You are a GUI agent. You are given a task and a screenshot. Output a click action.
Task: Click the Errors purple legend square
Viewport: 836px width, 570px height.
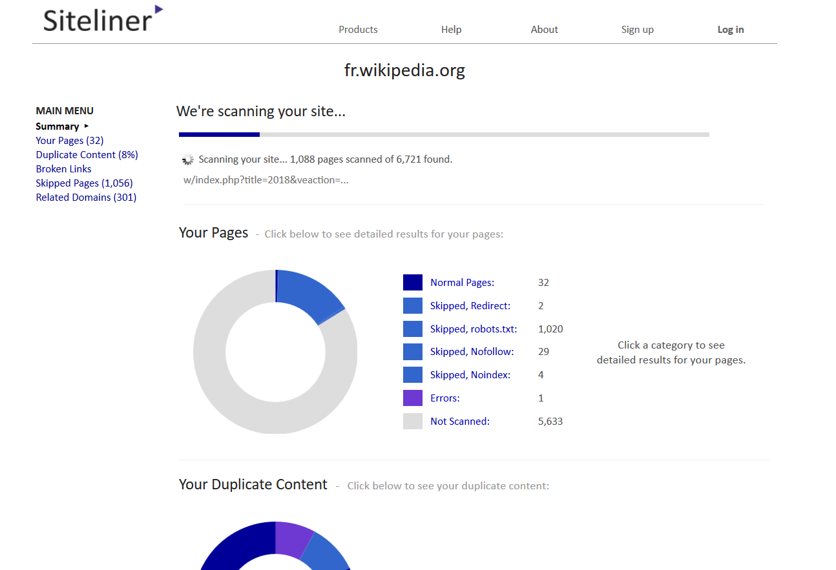(413, 398)
